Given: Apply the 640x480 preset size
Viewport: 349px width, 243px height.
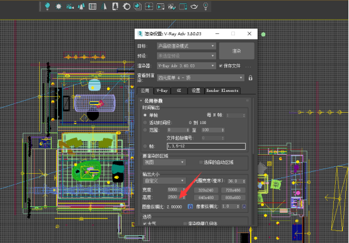Looking at the screenshot, I should [206, 198].
